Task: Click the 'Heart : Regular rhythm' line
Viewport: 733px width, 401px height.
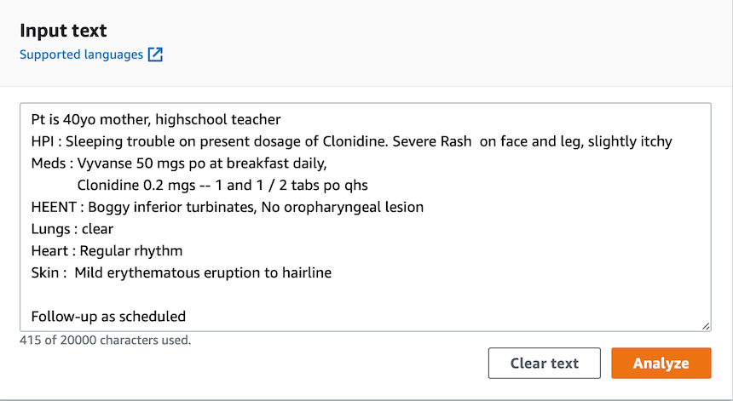Action: [107, 251]
